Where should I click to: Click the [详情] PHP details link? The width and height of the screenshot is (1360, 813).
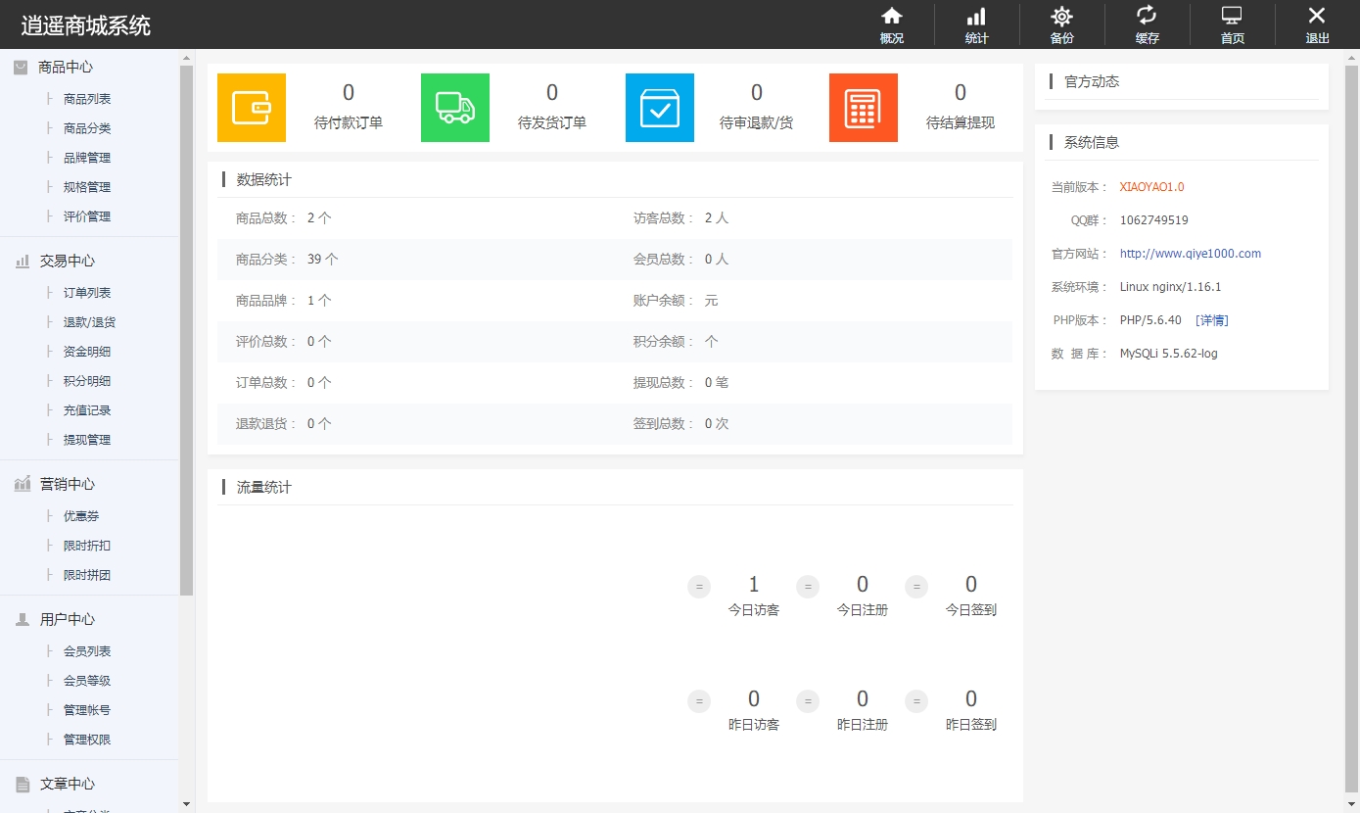tap(1212, 320)
